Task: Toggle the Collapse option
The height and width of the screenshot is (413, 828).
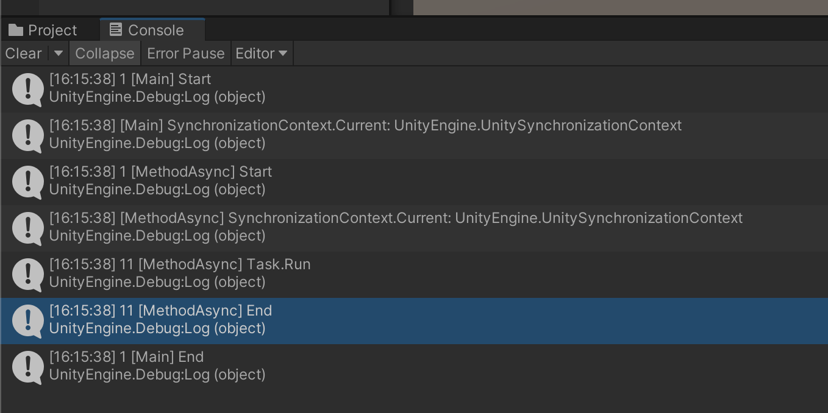Action: point(105,54)
